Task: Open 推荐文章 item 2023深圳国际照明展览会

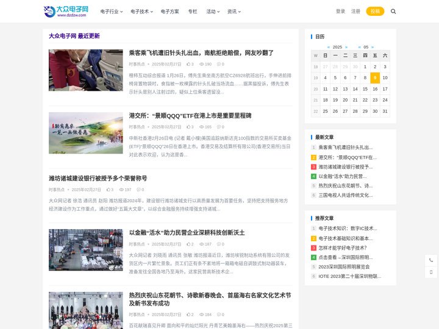Action: pos(344,267)
